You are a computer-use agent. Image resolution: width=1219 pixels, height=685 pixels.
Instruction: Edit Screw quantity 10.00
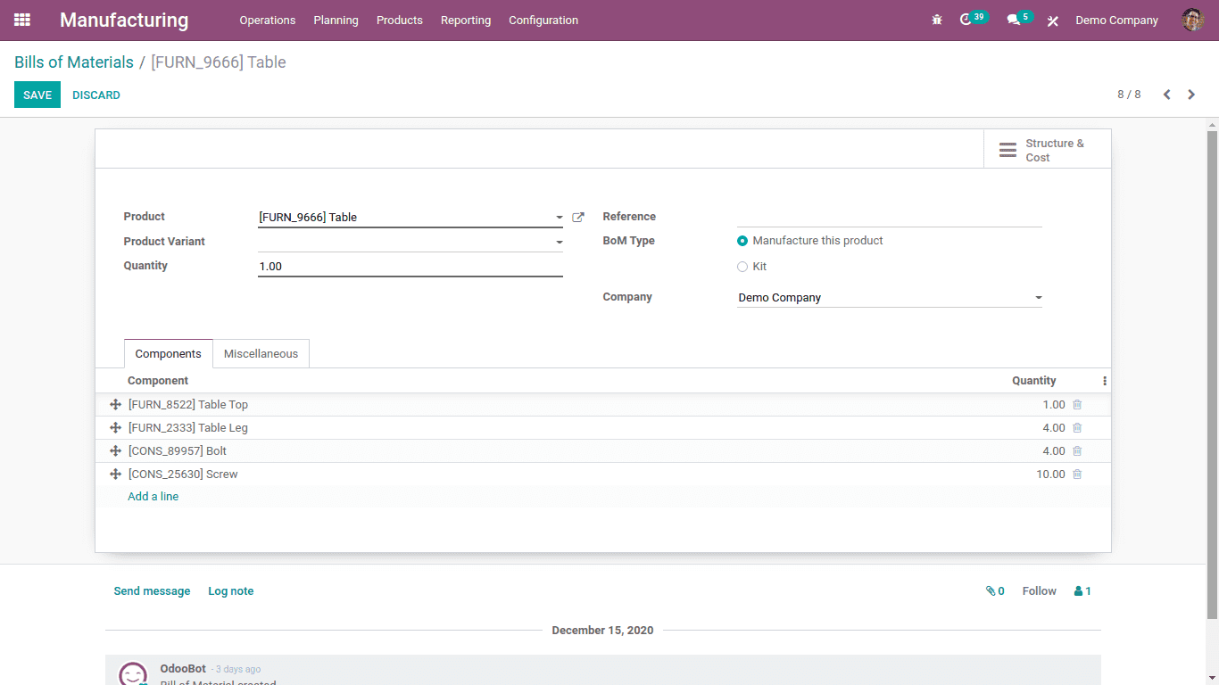[1050, 475]
